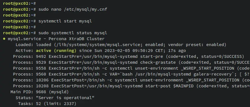Click the 'systemctl start mysql' command text
Screen dimensions: 250x107
coord(65,21)
